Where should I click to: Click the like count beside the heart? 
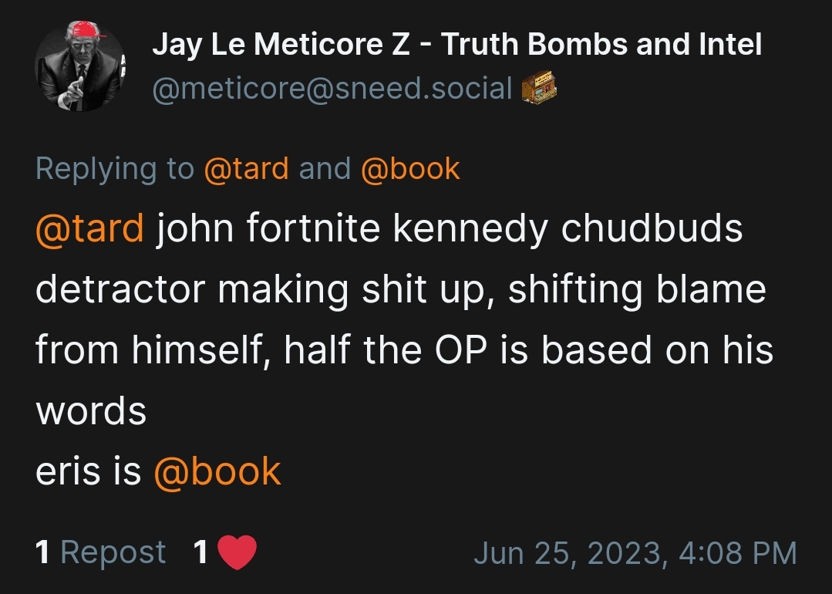[x=200, y=552]
